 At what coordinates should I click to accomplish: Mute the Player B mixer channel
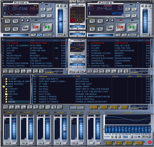[31, 143]
